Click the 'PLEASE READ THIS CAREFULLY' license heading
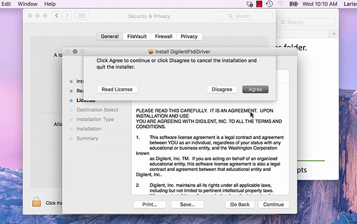 tap(171, 111)
